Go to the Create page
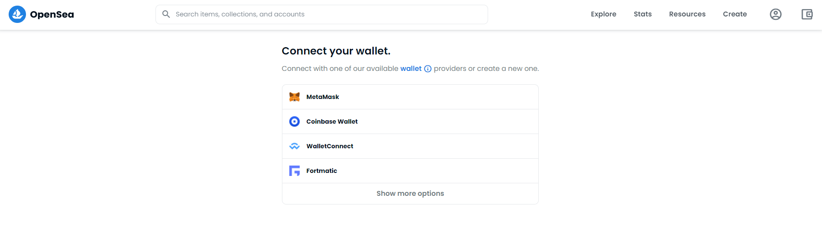Screen dimensions: 822x233 pos(735,14)
